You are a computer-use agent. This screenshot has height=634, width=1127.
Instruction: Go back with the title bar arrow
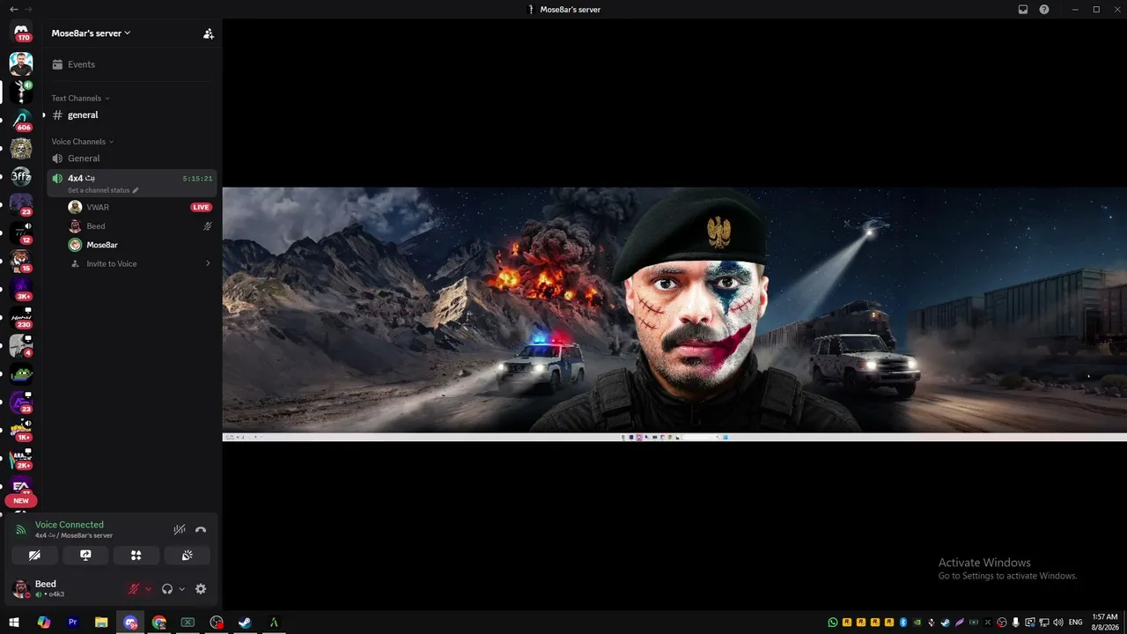click(x=13, y=9)
